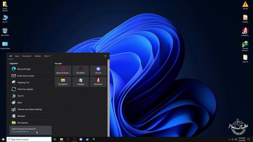Select the network desktop icon
The image size is (253, 142).
pyautogui.click(x=245, y=58)
